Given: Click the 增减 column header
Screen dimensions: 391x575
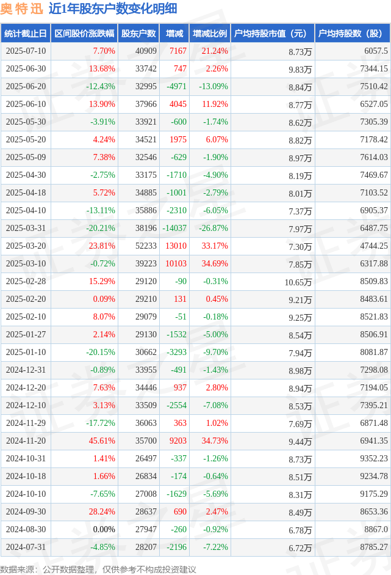Looking at the screenshot, I should [x=174, y=34].
